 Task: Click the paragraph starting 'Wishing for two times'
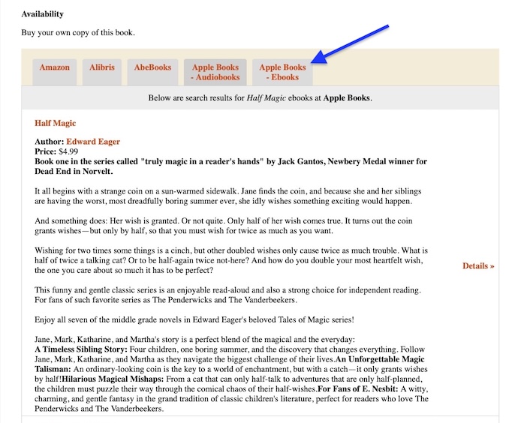231,260
